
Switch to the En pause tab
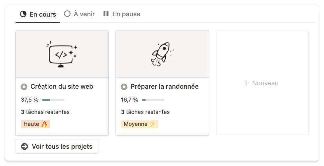click(126, 14)
